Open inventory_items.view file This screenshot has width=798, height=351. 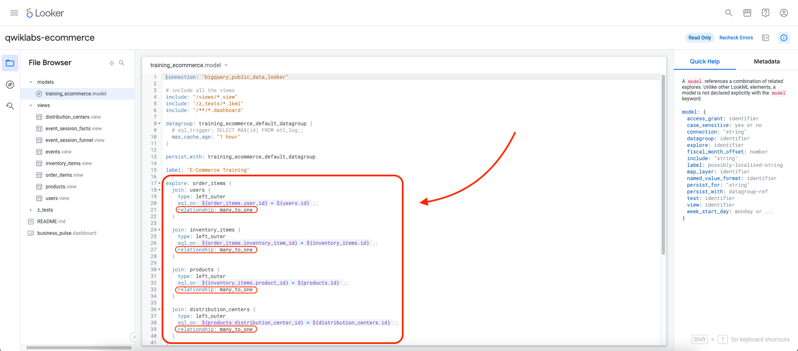coord(69,163)
